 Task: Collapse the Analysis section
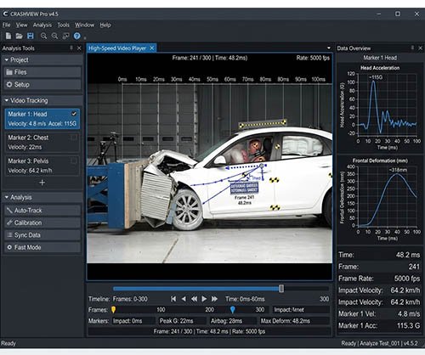point(7,197)
